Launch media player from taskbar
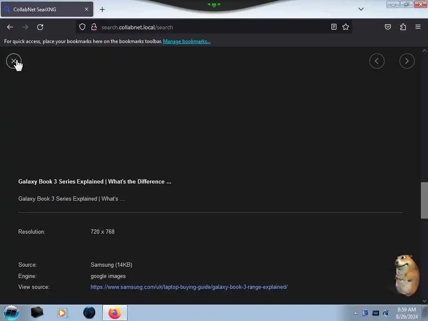This screenshot has height=321, width=428. tap(62, 313)
